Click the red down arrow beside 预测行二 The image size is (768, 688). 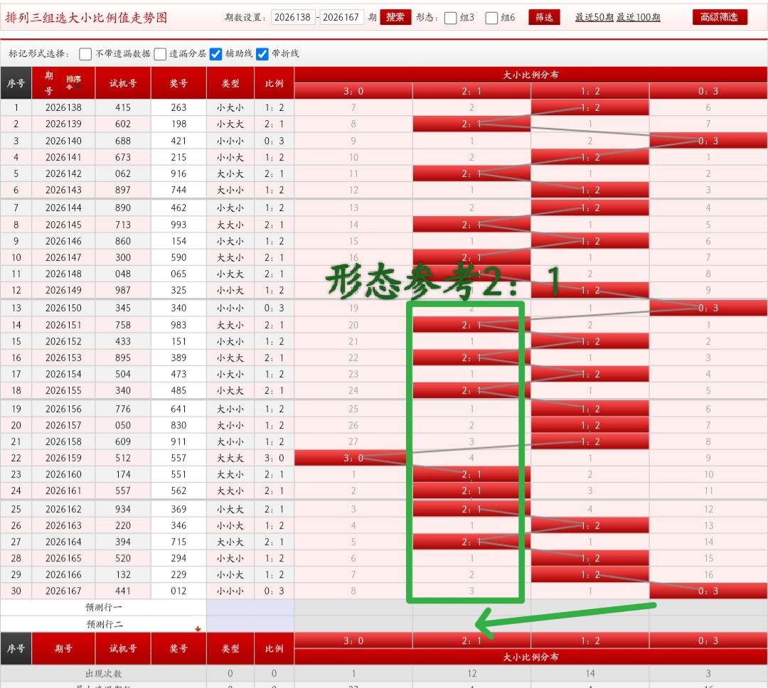(x=198, y=629)
